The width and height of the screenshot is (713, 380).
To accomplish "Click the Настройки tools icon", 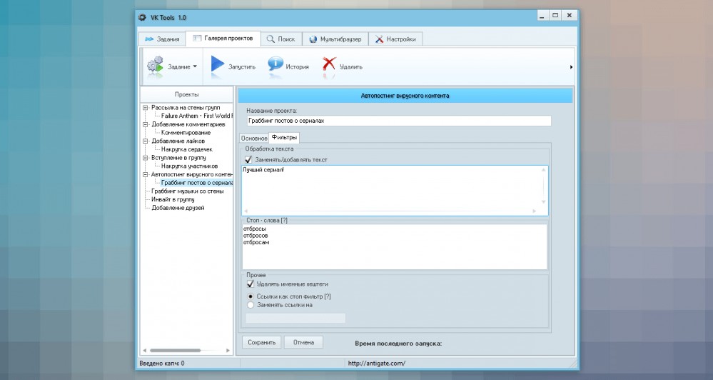I will (379, 39).
